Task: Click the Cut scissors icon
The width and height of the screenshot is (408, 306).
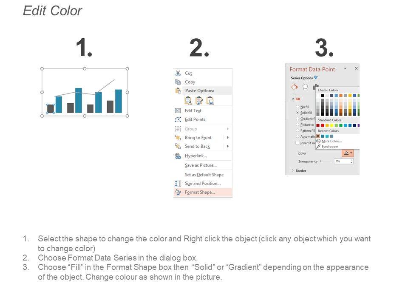Action: [x=178, y=73]
